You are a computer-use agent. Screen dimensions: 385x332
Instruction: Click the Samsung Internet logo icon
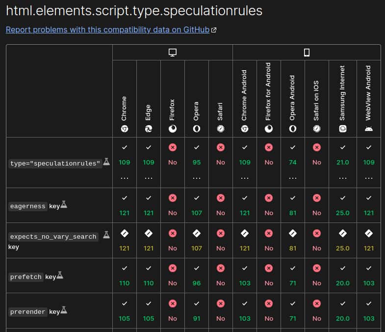click(342, 128)
